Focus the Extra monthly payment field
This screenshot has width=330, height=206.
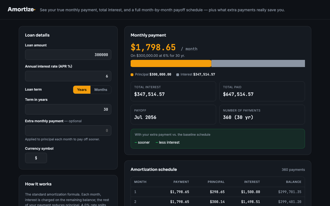tap(68, 130)
